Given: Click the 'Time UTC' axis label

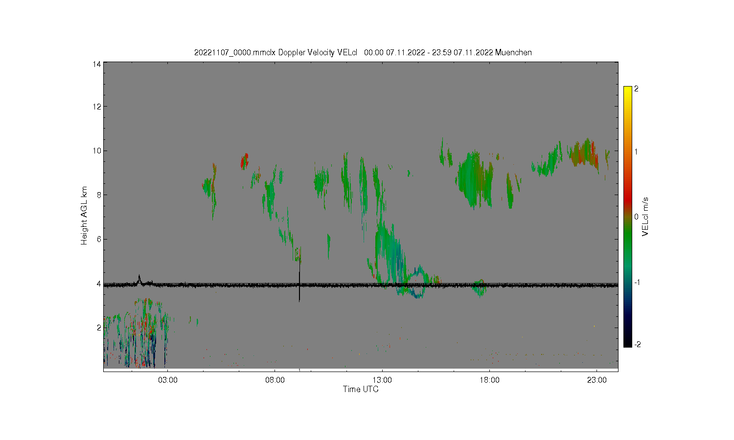Looking at the screenshot, I should pyautogui.click(x=361, y=389).
